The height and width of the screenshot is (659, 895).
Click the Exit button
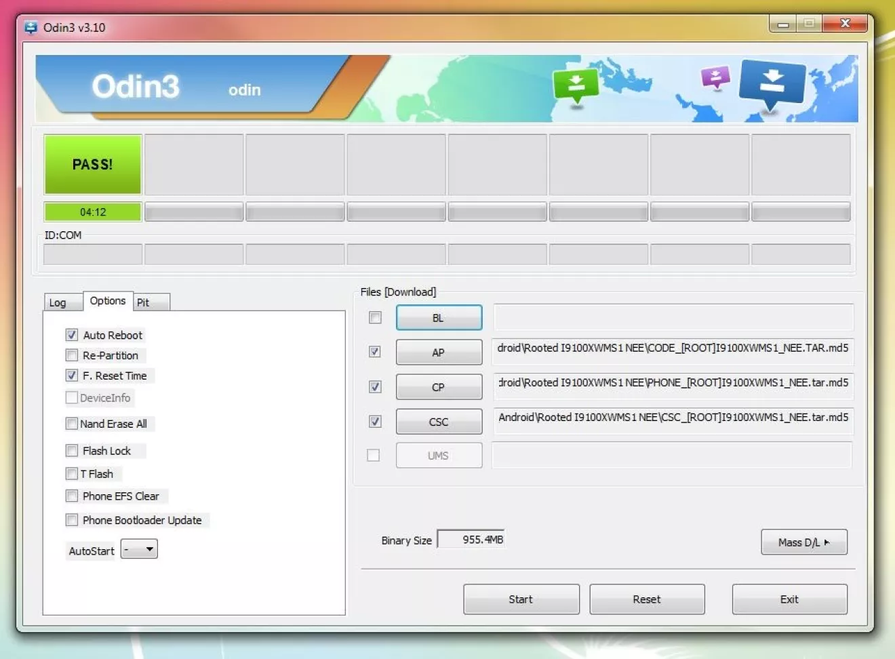(x=789, y=599)
